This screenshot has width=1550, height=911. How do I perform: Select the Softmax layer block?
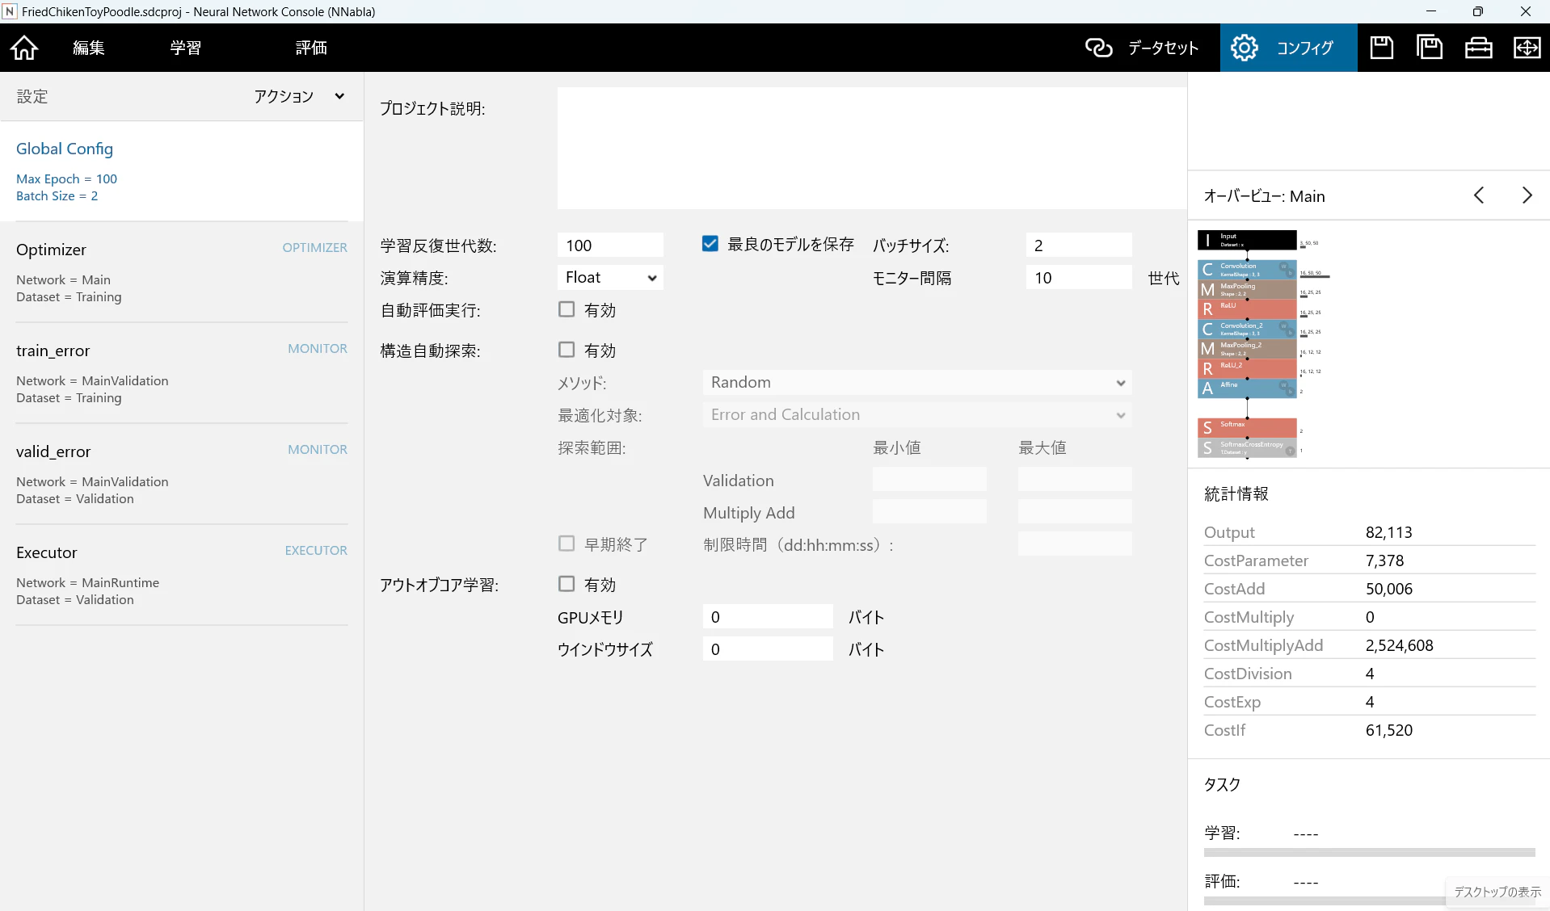pos(1247,427)
